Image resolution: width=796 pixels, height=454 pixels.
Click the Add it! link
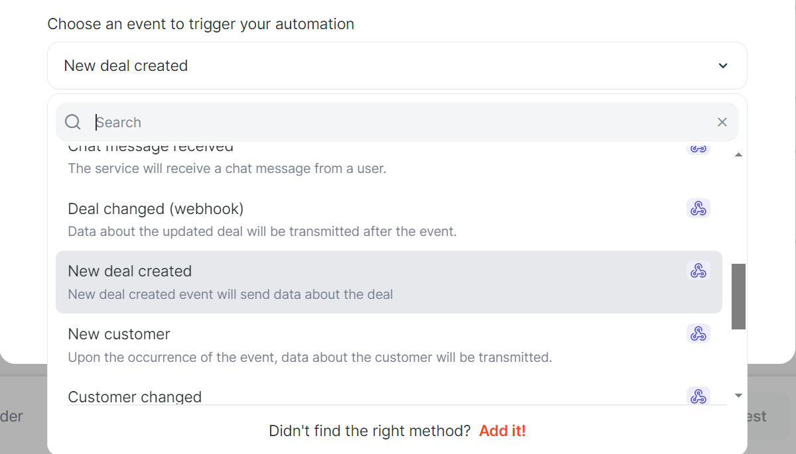pyautogui.click(x=502, y=431)
